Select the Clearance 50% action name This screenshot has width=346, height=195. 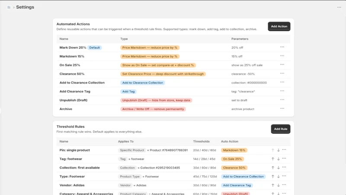pyautogui.click(x=72, y=74)
